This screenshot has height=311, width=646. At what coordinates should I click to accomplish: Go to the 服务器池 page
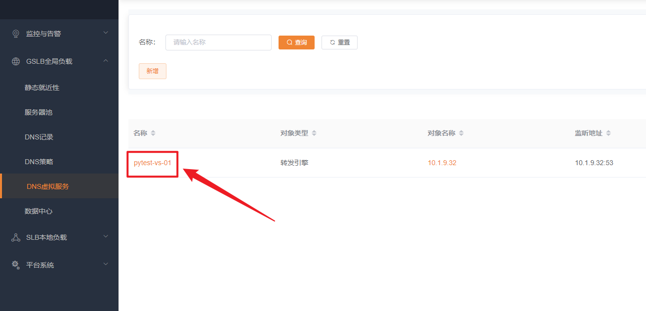(x=39, y=112)
